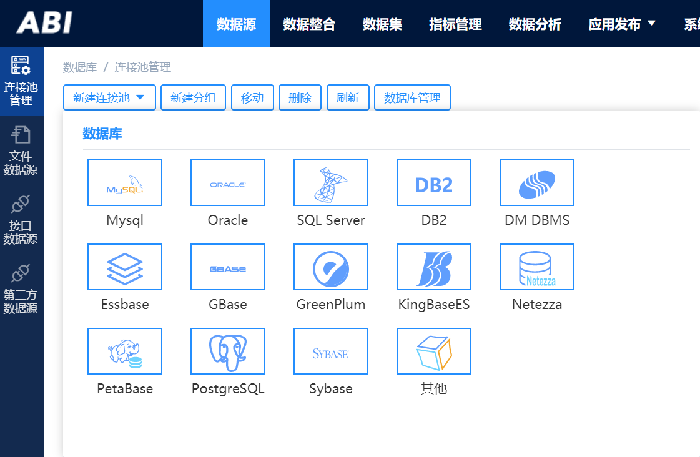Screen dimensions: 700x457
Task: Click the 数据库 section heading
Action: (102, 134)
